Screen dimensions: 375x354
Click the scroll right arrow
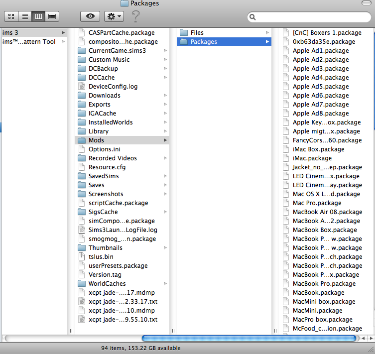point(371,338)
